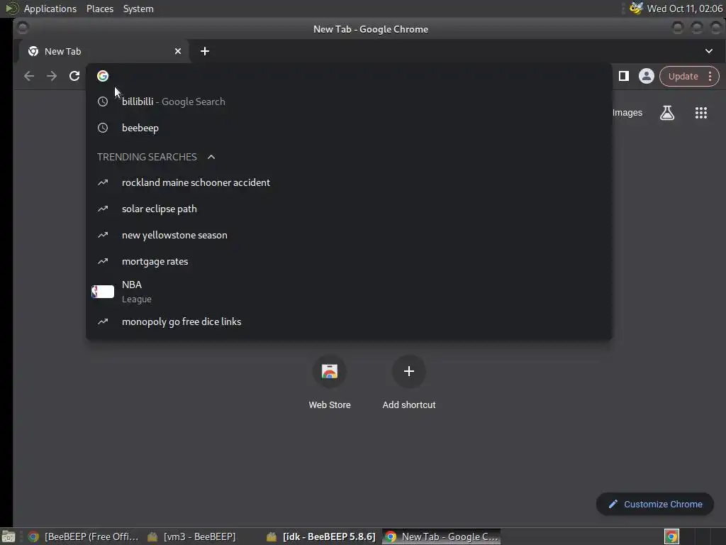Select the NBA League suggestion
The height and width of the screenshot is (545, 726).
[349, 292]
